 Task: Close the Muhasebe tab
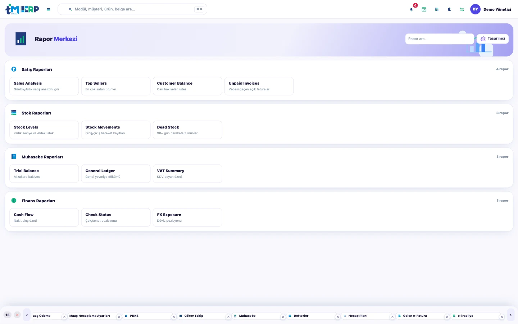pos(283,317)
